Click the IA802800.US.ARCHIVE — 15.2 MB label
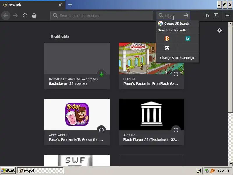 pyautogui.click(x=73, y=79)
